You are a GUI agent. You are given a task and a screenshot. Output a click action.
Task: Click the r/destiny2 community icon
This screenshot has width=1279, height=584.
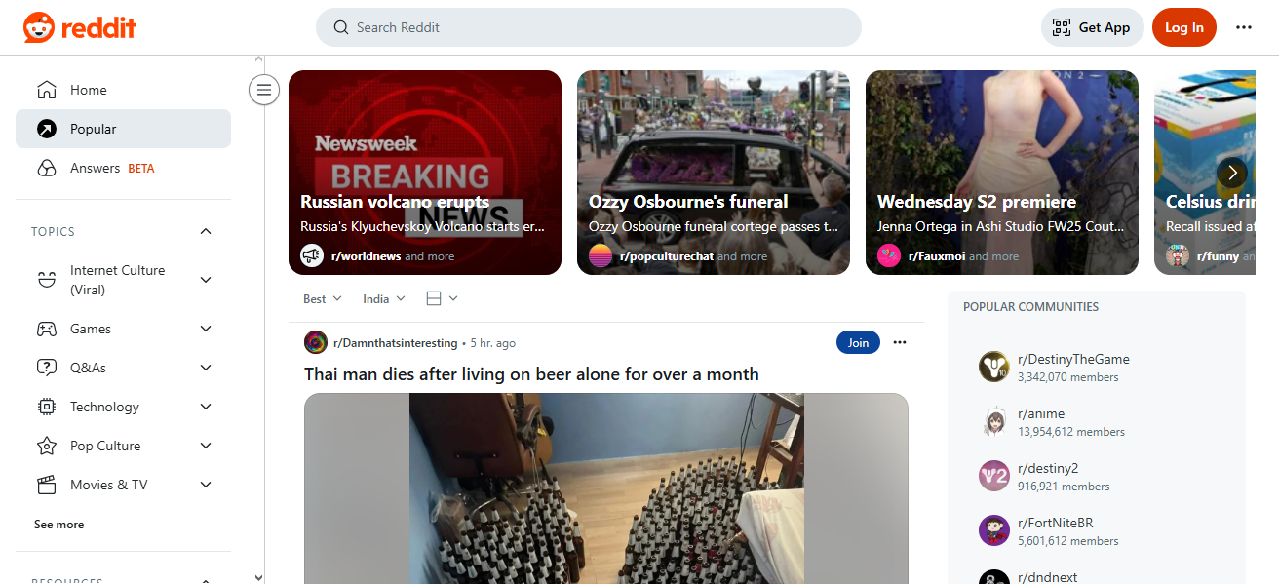click(994, 476)
